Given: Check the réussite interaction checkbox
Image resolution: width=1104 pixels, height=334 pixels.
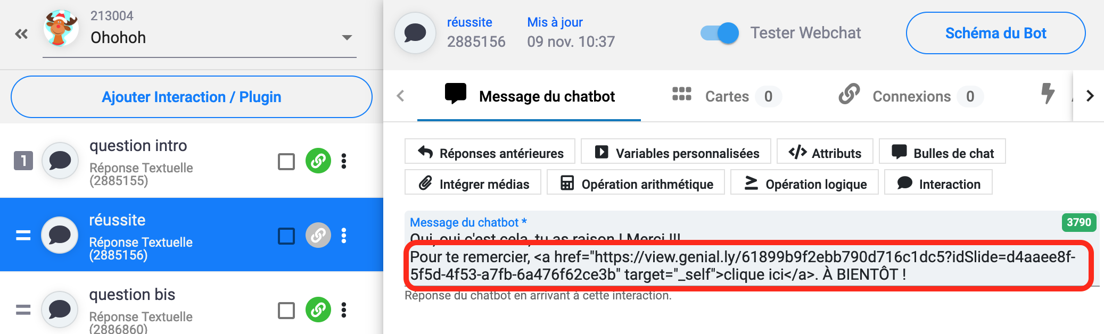Looking at the screenshot, I should [x=286, y=236].
